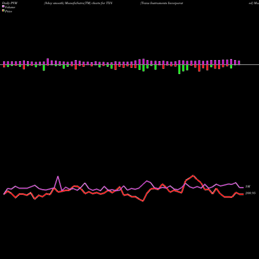
Task: Click the 'Daily PVM' title text
Action: click(x=10, y=3)
